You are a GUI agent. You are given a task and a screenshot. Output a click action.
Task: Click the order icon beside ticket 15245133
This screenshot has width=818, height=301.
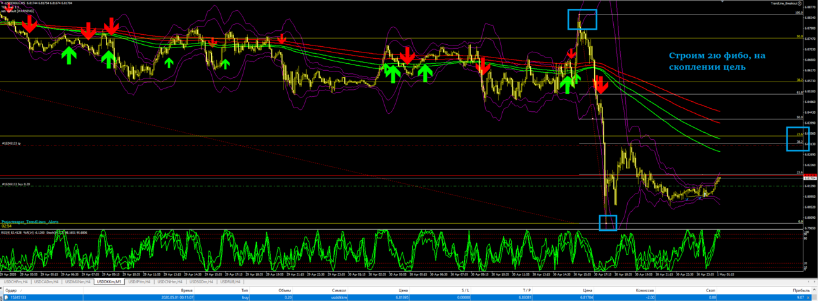pos(6,297)
